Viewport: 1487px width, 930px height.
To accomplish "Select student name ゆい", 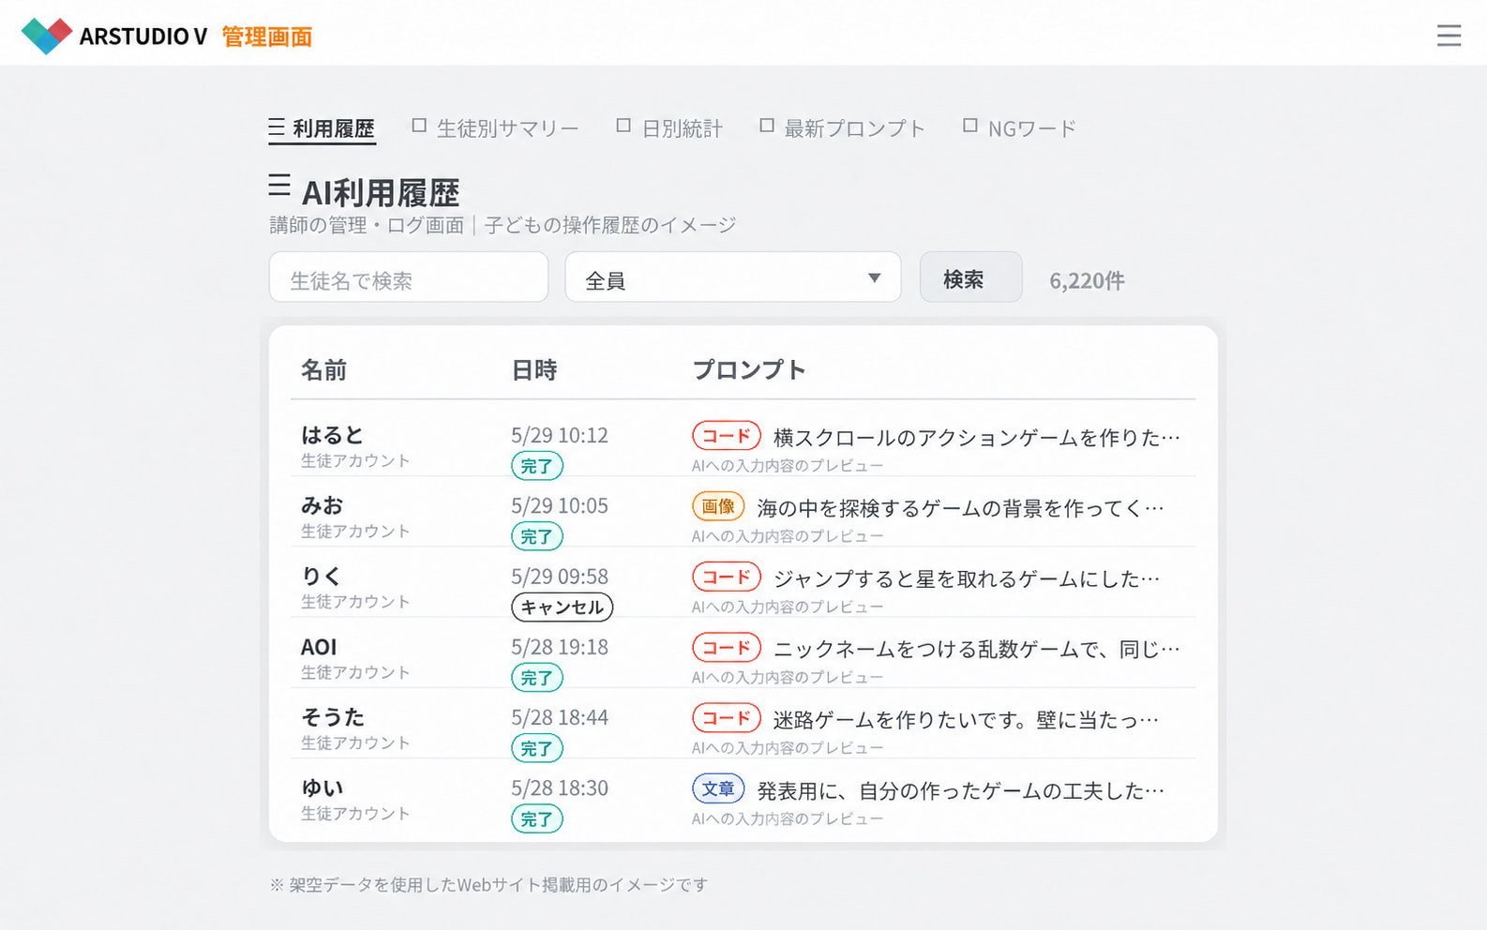I will [x=322, y=787].
